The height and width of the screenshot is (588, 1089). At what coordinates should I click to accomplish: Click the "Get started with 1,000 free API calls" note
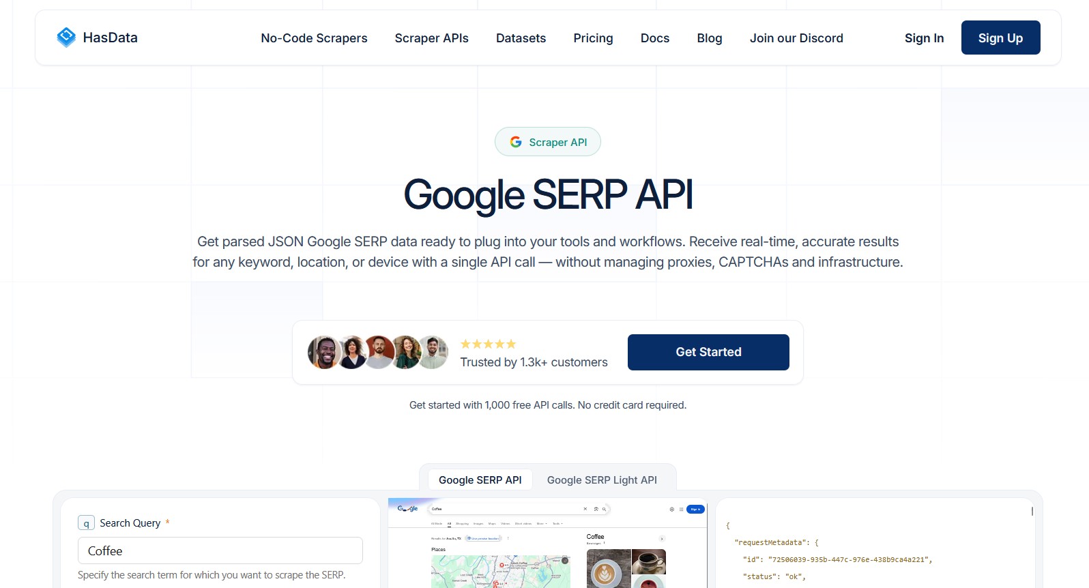click(548, 405)
